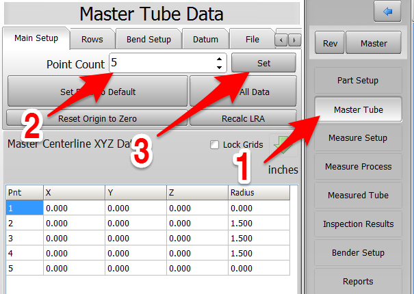Click the X column header

(x=74, y=193)
